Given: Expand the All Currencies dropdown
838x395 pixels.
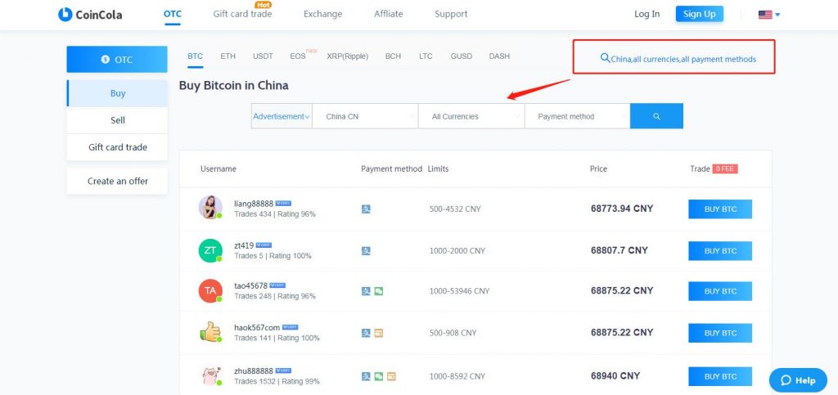Looking at the screenshot, I should click(x=471, y=116).
